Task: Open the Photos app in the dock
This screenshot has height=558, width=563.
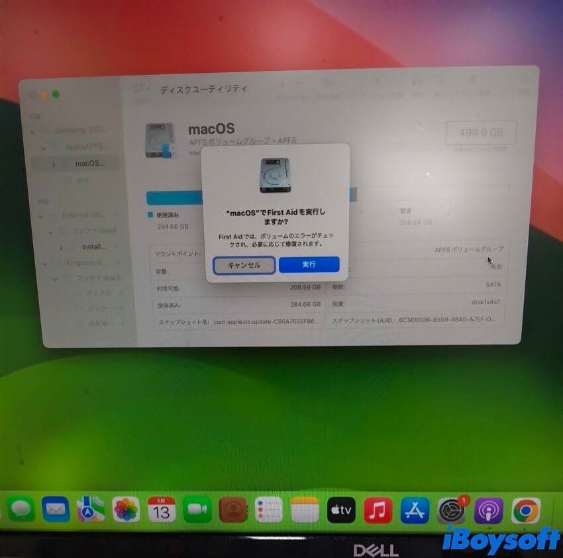Action: tap(125, 510)
